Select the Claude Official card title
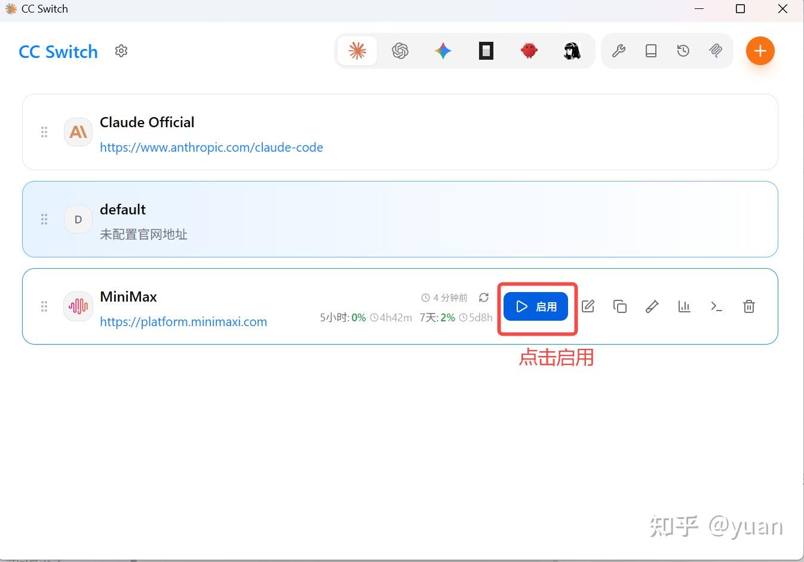This screenshot has width=804, height=562. [x=147, y=122]
